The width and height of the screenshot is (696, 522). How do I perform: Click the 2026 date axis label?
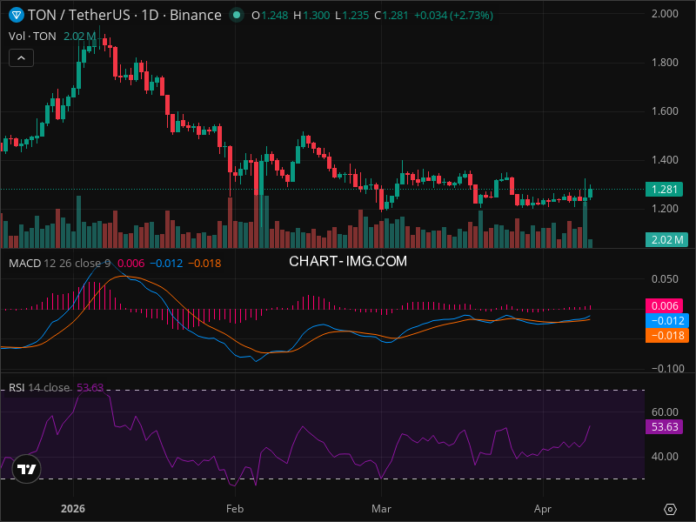pos(73,509)
